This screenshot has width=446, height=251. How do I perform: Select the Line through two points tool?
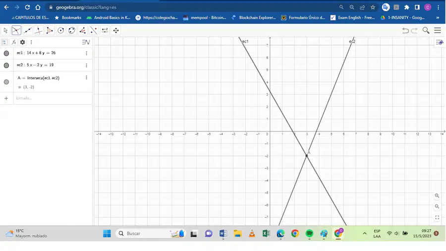point(28,30)
